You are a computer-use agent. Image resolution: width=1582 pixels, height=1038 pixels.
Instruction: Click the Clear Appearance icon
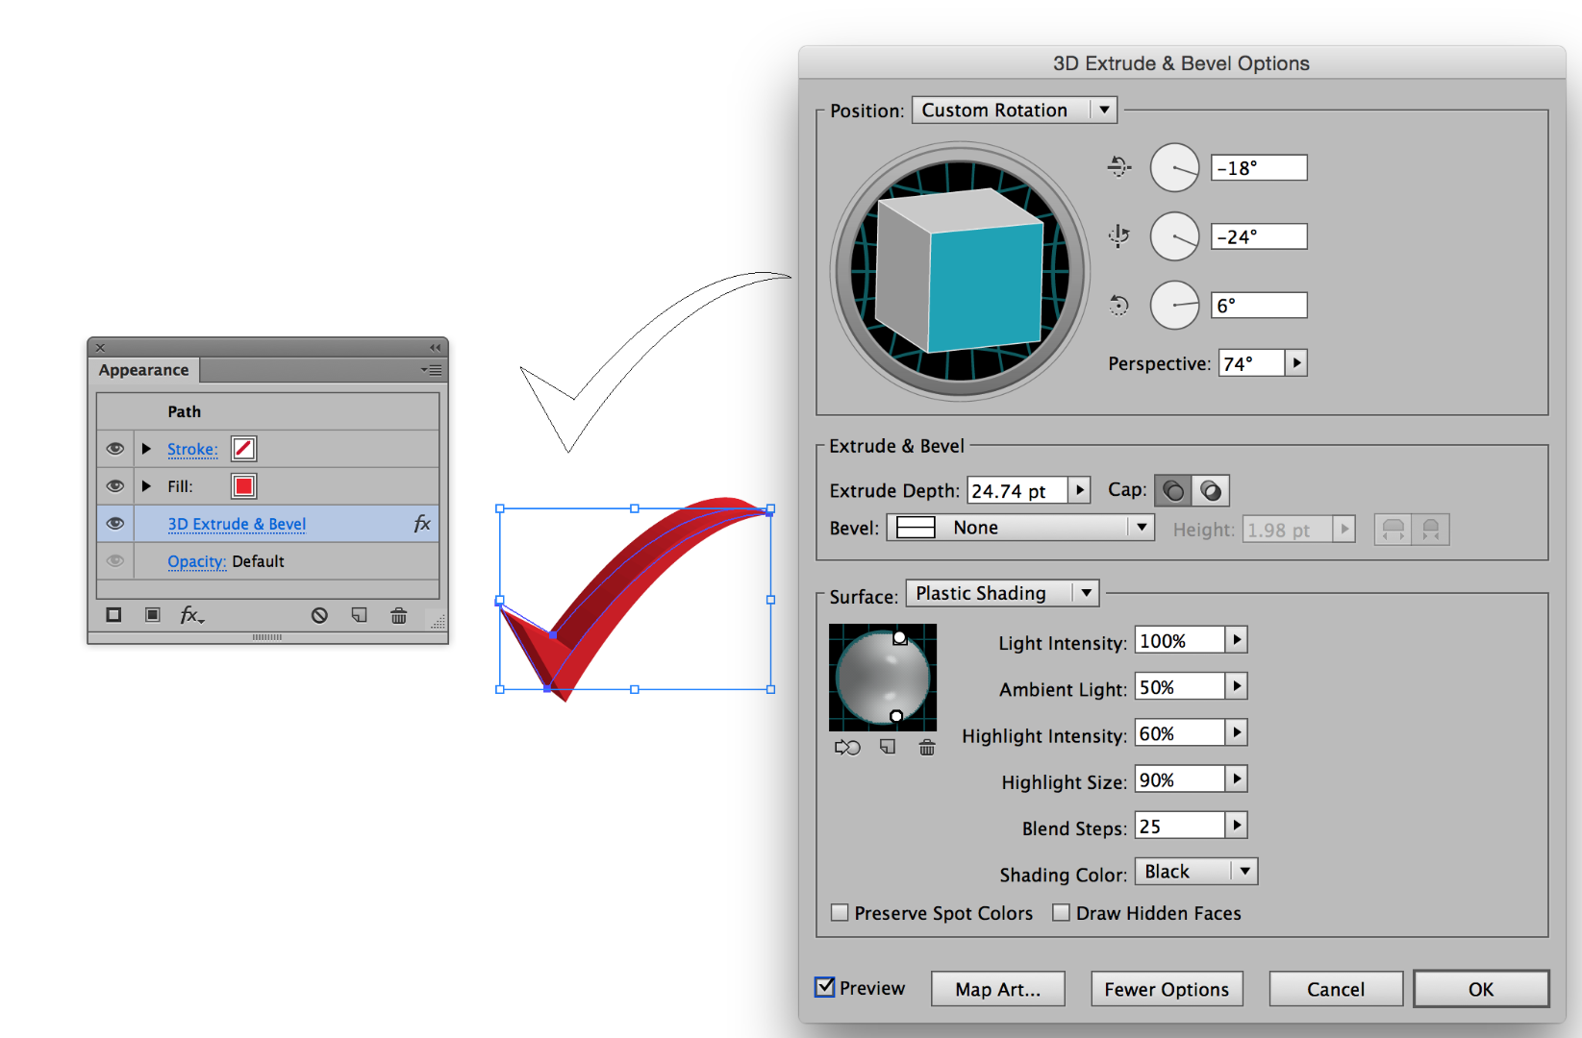click(x=318, y=615)
